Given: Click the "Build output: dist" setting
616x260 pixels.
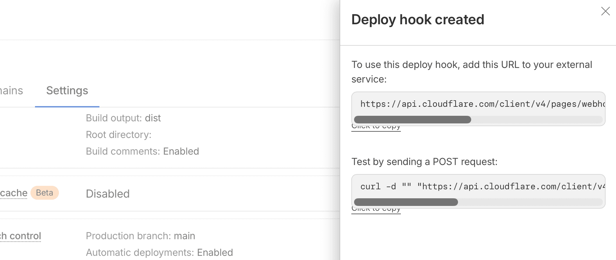Looking at the screenshot, I should pos(123,118).
